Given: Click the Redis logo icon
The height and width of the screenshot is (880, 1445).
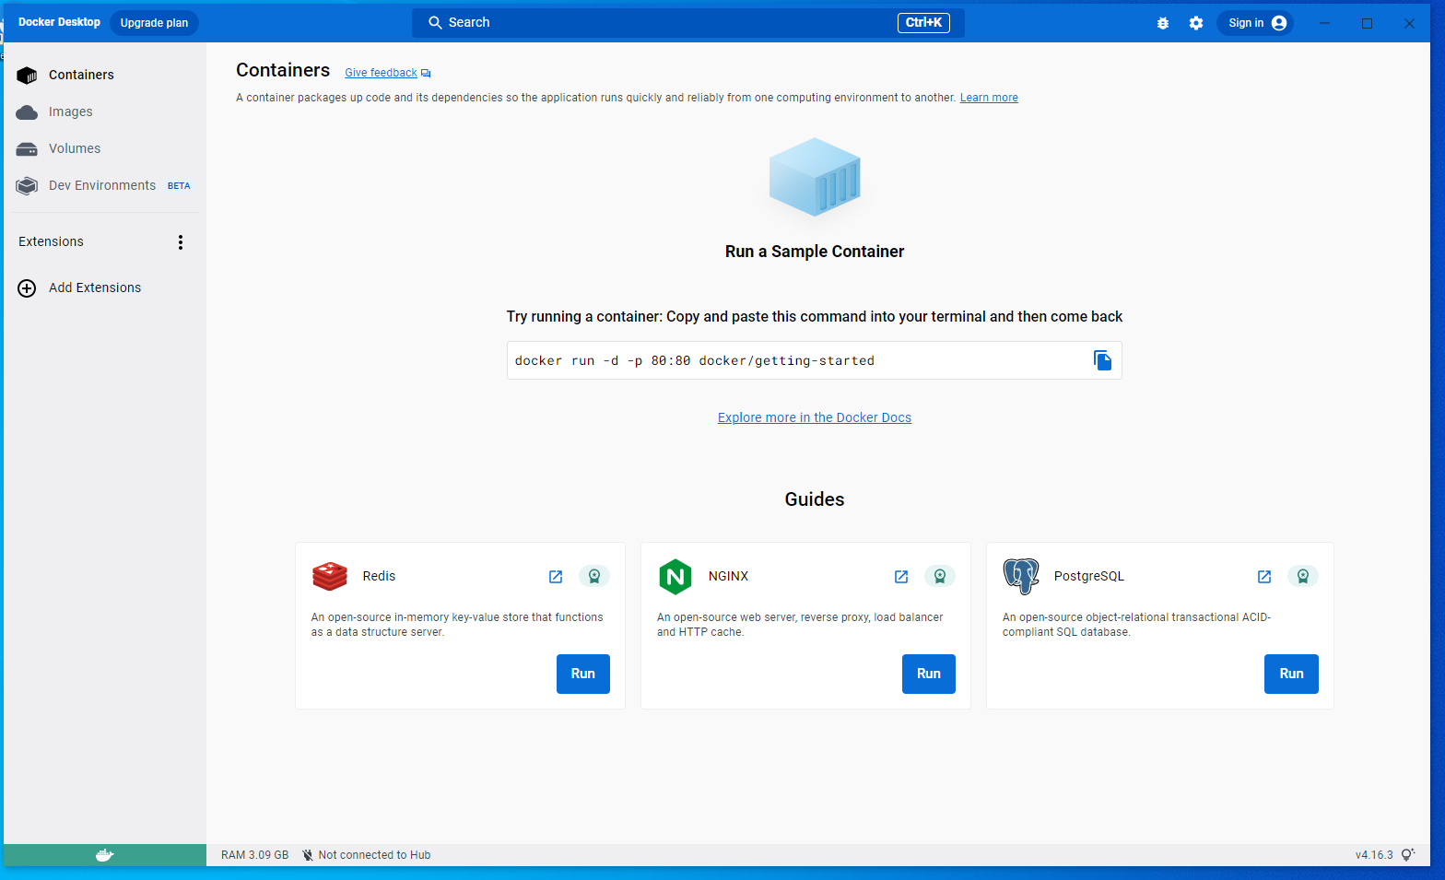Looking at the screenshot, I should [x=330, y=577].
